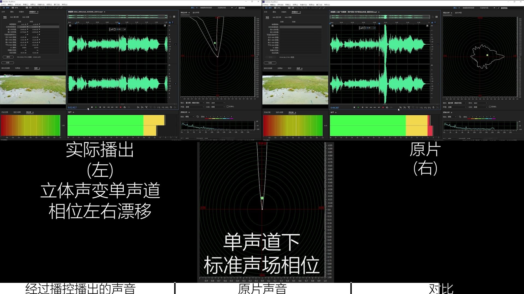Click the video preview thumbnail in right window

tap(295, 90)
